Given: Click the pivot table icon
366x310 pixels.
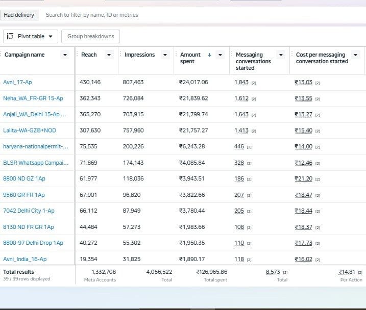Looking at the screenshot, I should pyautogui.click(x=10, y=36).
